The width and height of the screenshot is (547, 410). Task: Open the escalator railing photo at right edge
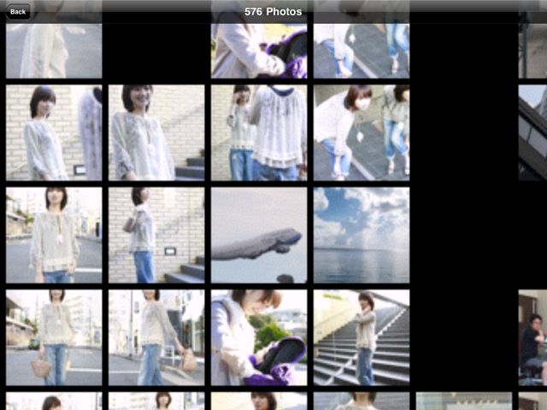click(x=532, y=133)
